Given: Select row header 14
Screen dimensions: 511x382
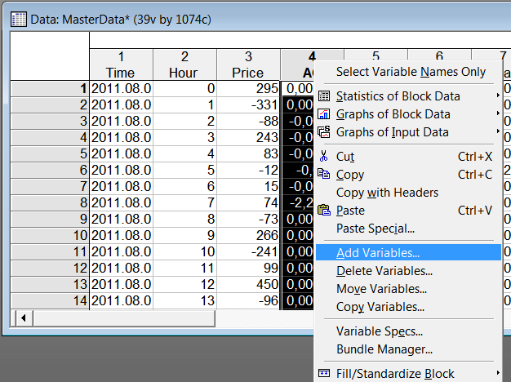Looking at the screenshot, I should click(x=50, y=300).
